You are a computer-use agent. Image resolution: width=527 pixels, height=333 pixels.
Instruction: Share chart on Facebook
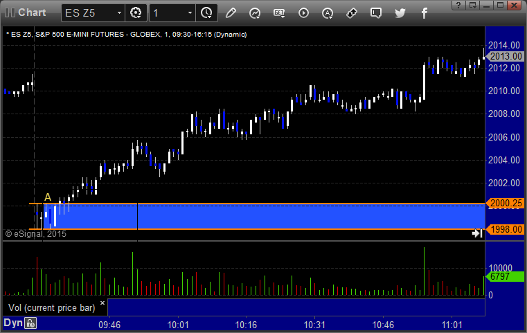[423, 12]
